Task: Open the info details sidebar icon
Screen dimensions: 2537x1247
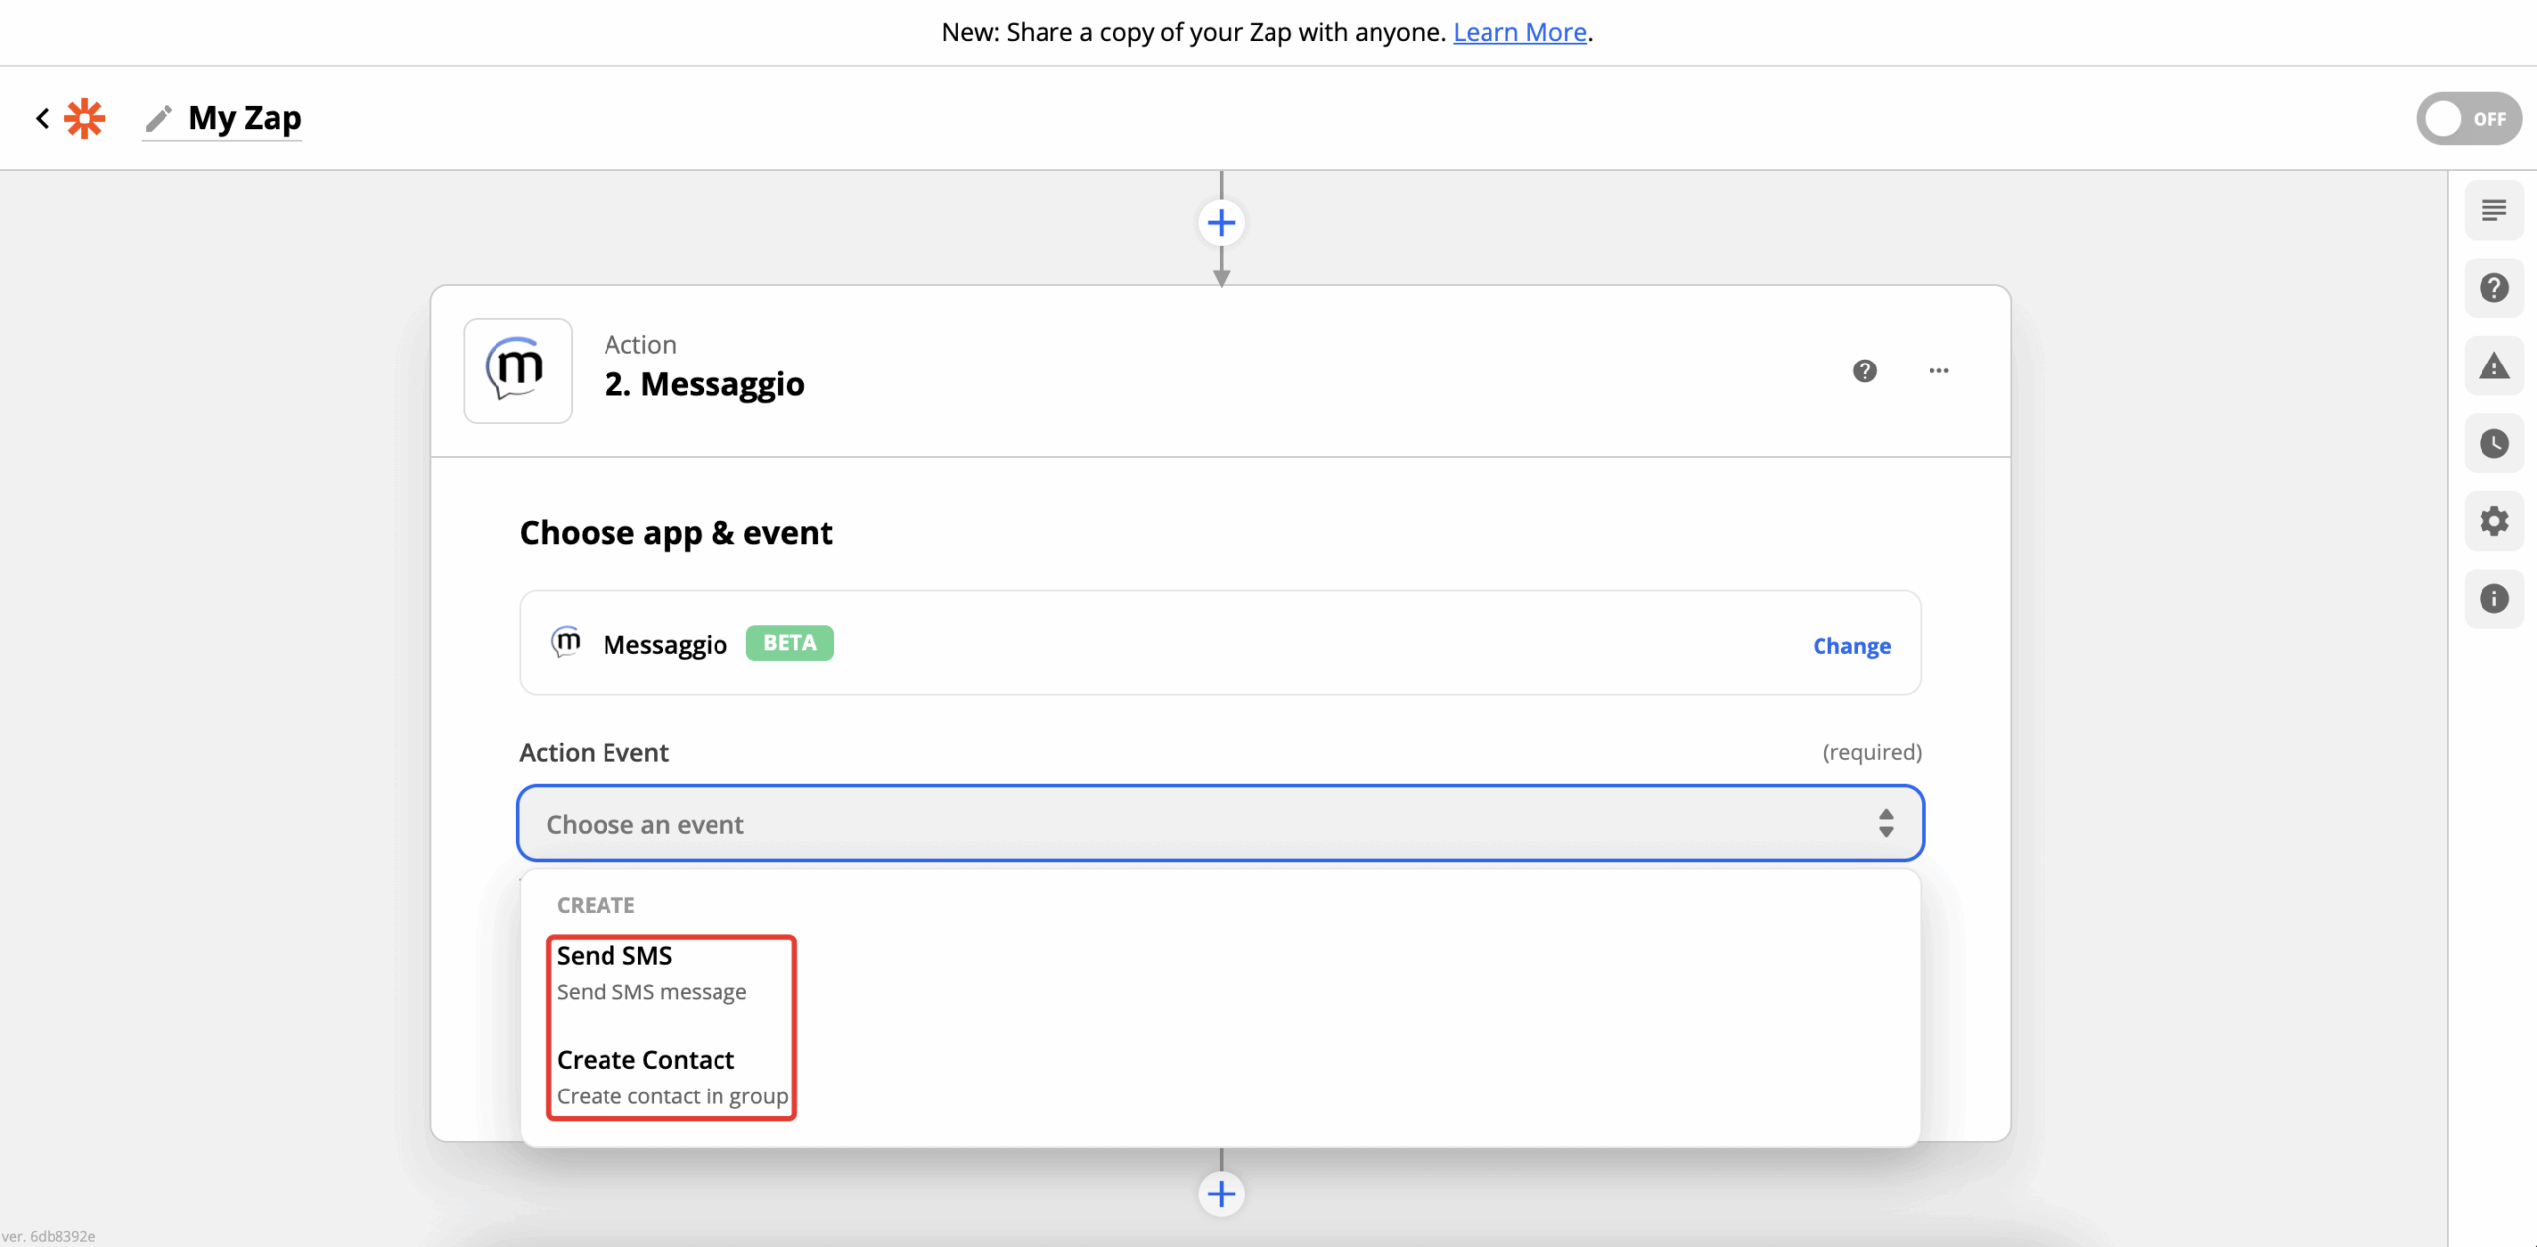Action: point(2493,598)
